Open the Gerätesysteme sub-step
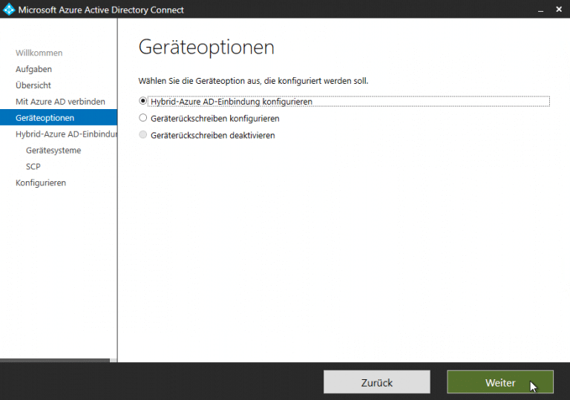The height and width of the screenshot is (400, 570). click(53, 150)
